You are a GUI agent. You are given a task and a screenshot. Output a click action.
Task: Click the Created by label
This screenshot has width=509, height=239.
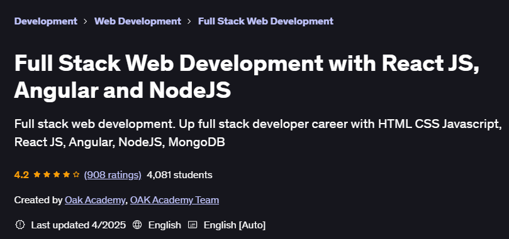tap(38, 200)
